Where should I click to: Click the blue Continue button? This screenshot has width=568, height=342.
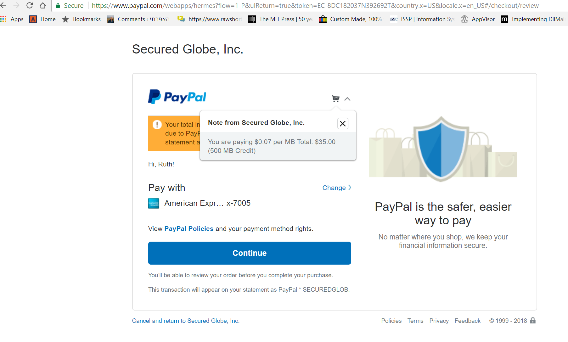click(x=250, y=253)
